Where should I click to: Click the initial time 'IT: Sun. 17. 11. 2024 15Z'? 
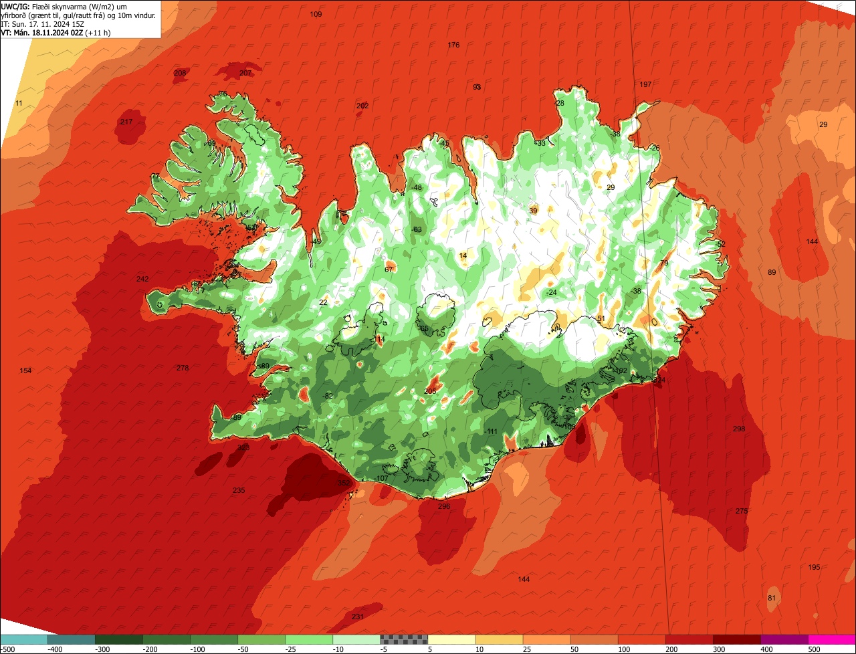(44, 23)
